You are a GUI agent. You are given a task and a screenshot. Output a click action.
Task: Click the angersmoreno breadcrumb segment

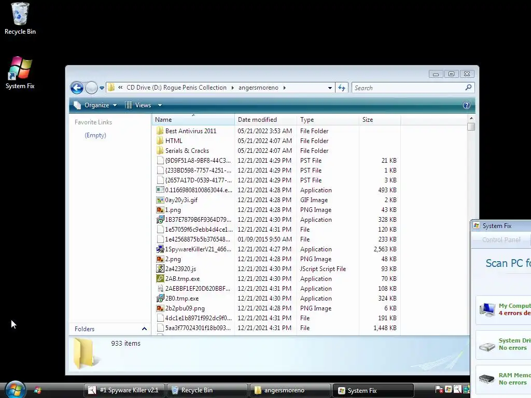tap(258, 88)
